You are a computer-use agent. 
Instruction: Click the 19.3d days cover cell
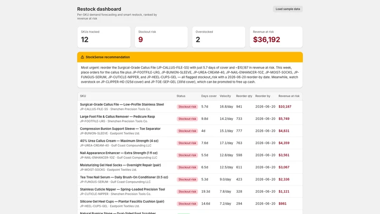coord(206,192)
